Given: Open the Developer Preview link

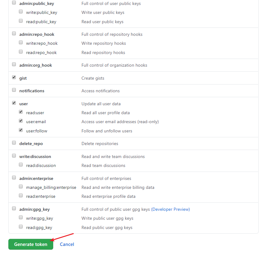Looking at the screenshot, I should click(170, 209).
